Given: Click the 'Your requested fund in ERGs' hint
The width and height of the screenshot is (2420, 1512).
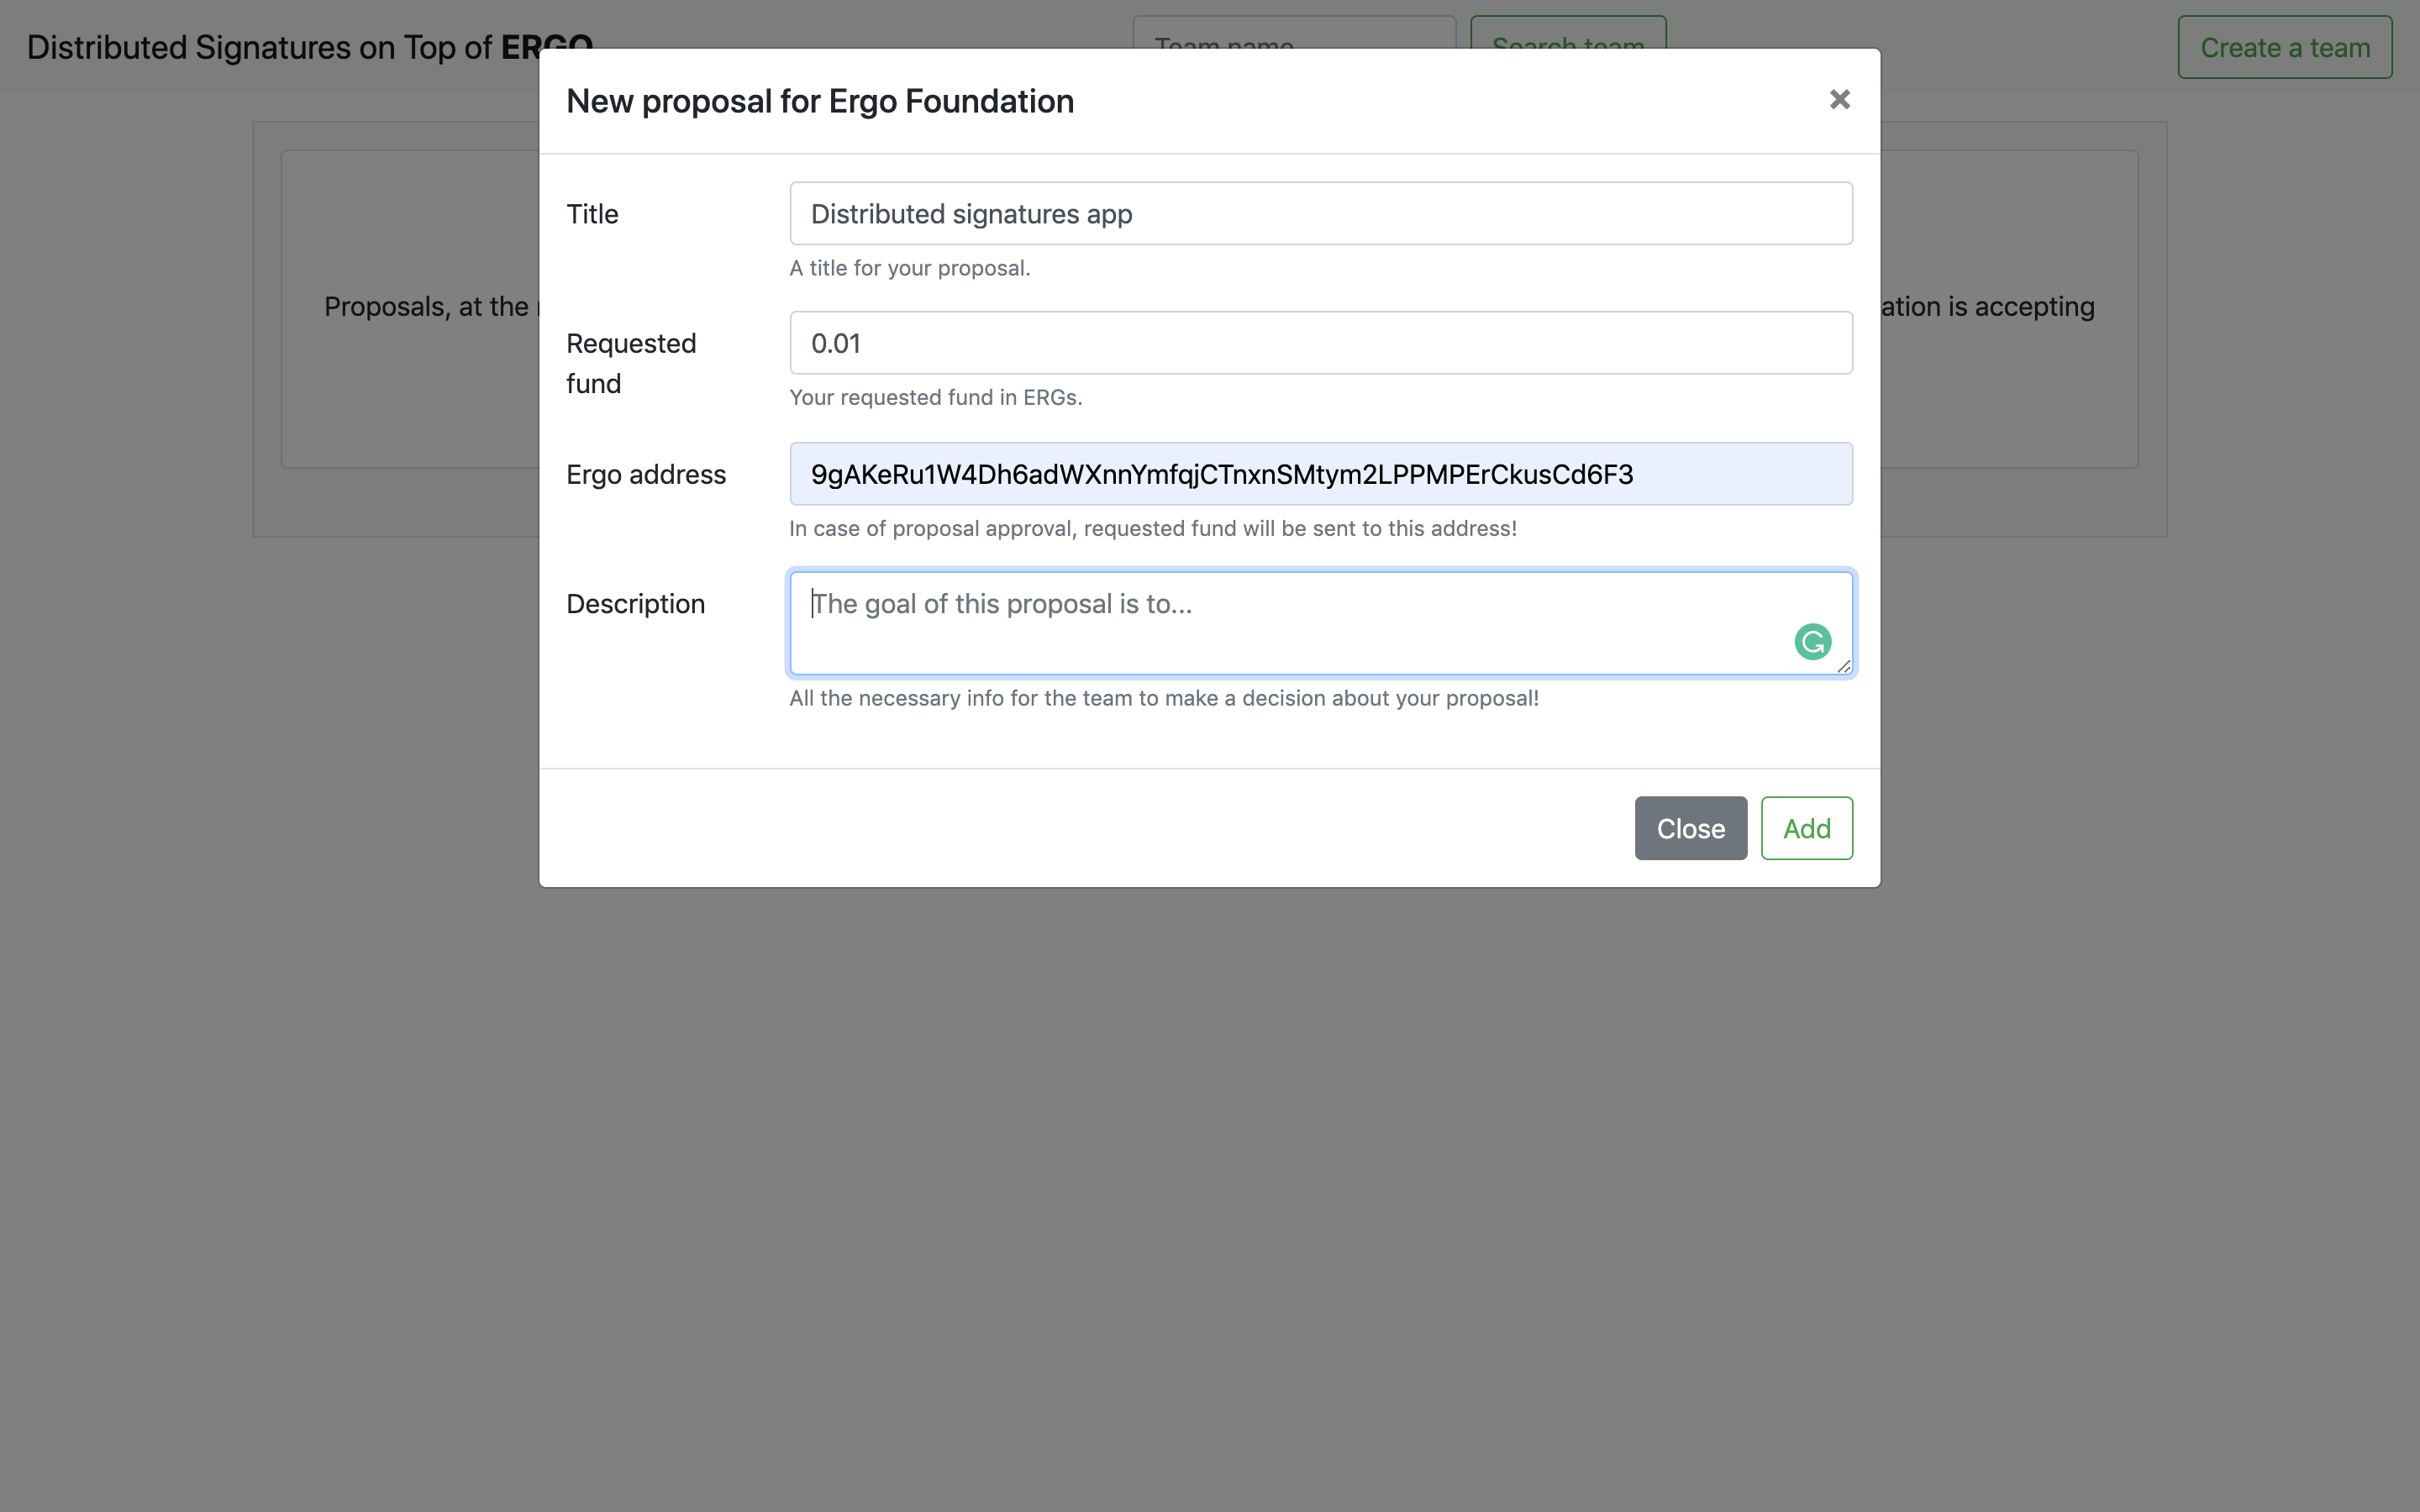Looking at the screenshot, I should 935,397.
